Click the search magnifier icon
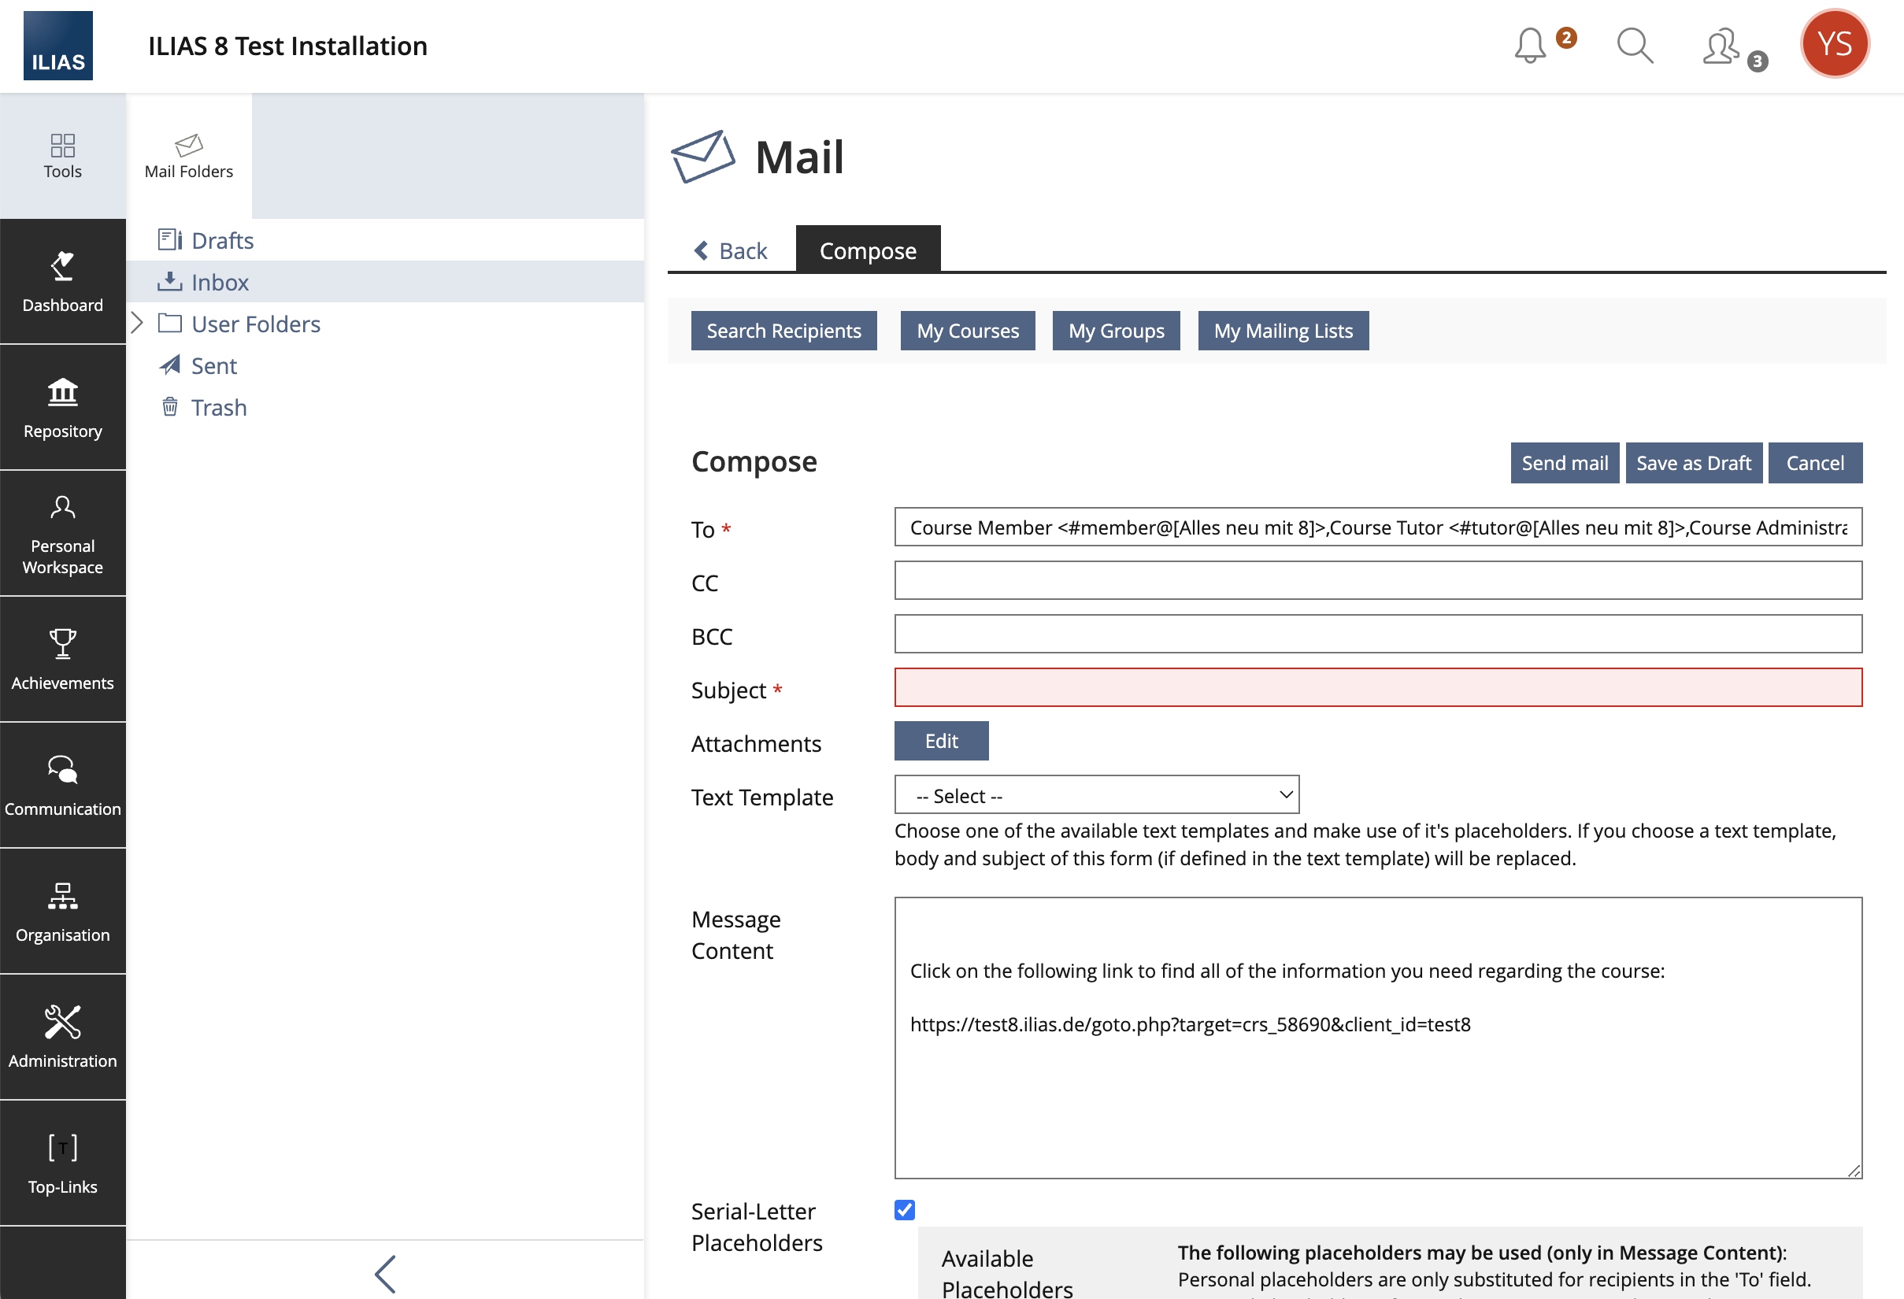The width and height of the screenshot is (1904, 1299). 1635,46
